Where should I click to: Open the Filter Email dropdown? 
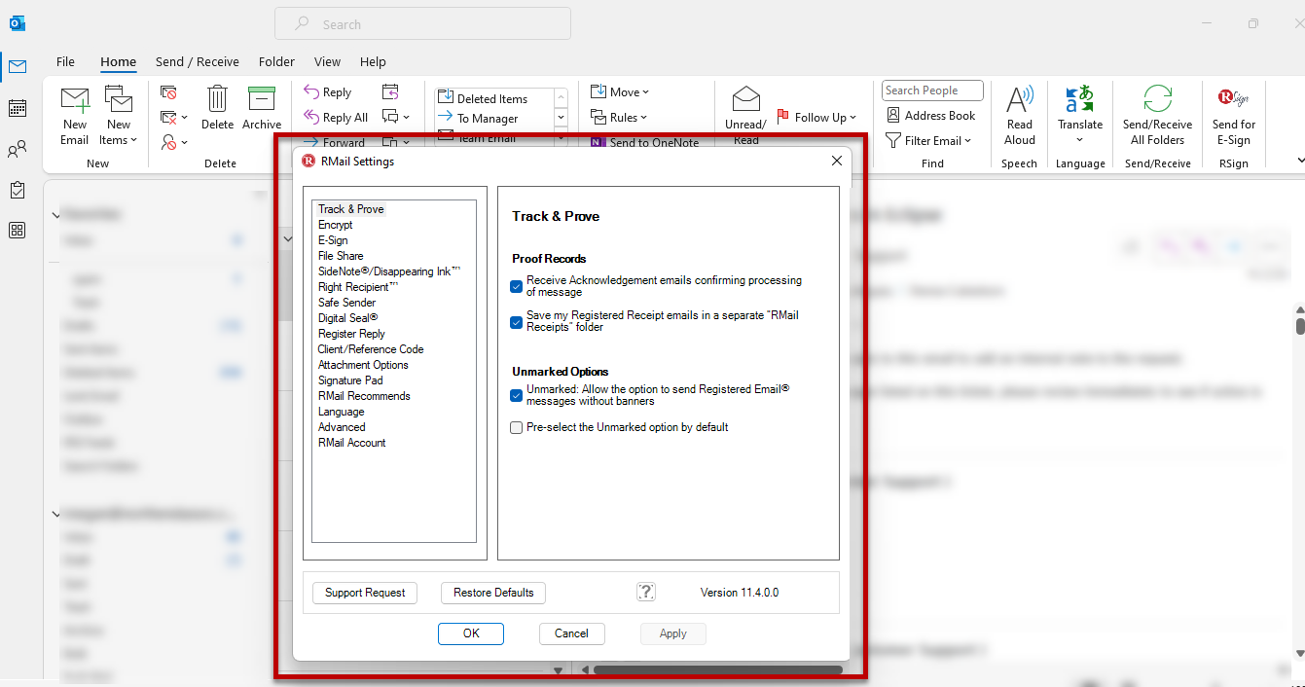click(x=928, y=141)
